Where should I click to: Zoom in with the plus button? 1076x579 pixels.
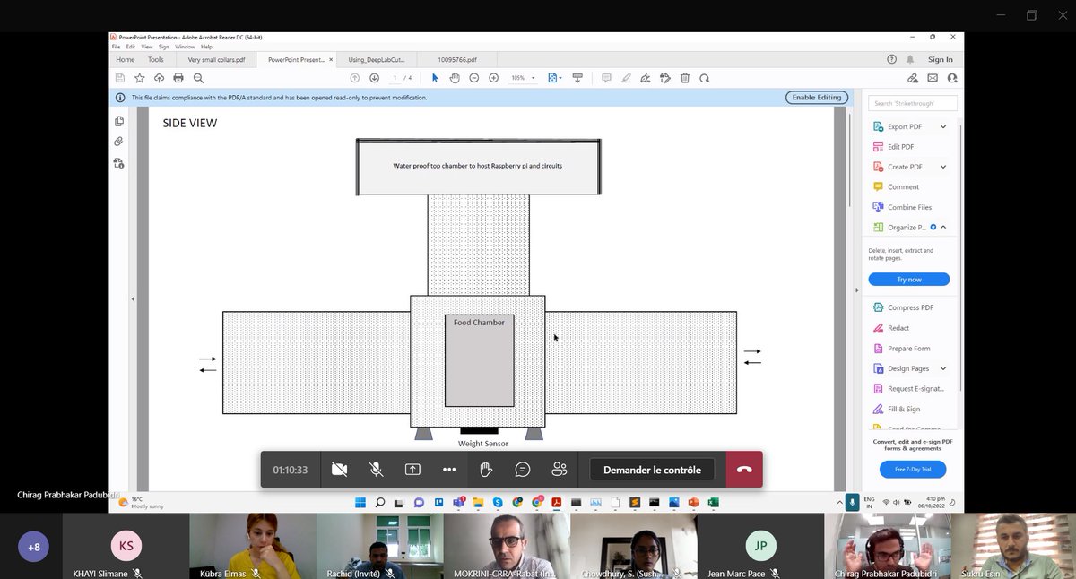click(493, 78)
